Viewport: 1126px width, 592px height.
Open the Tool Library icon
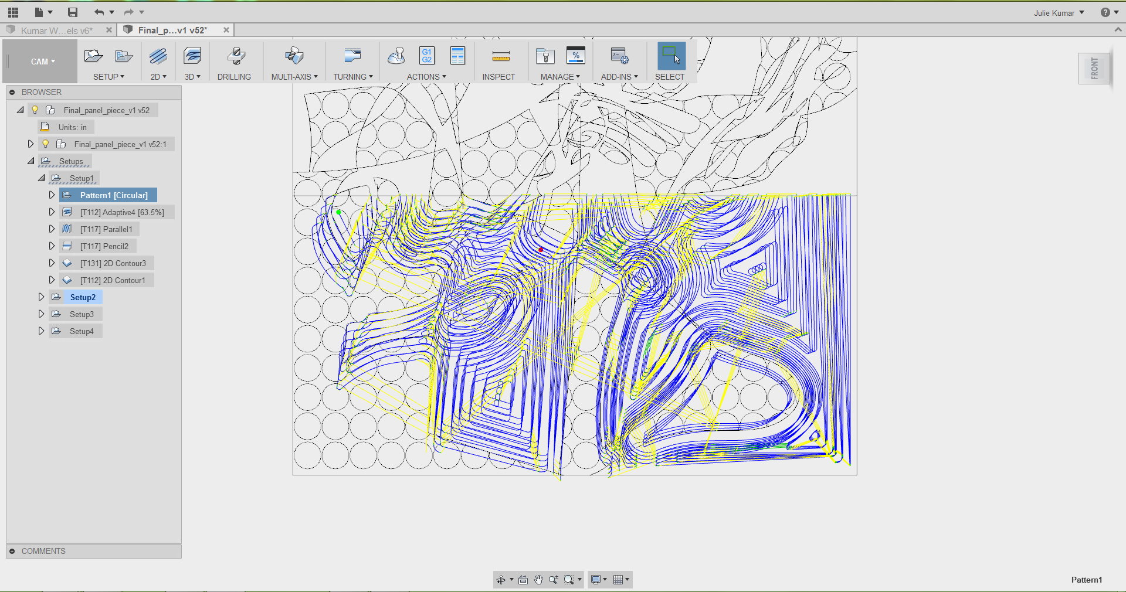pyautogui.click(x=545, y=56)
